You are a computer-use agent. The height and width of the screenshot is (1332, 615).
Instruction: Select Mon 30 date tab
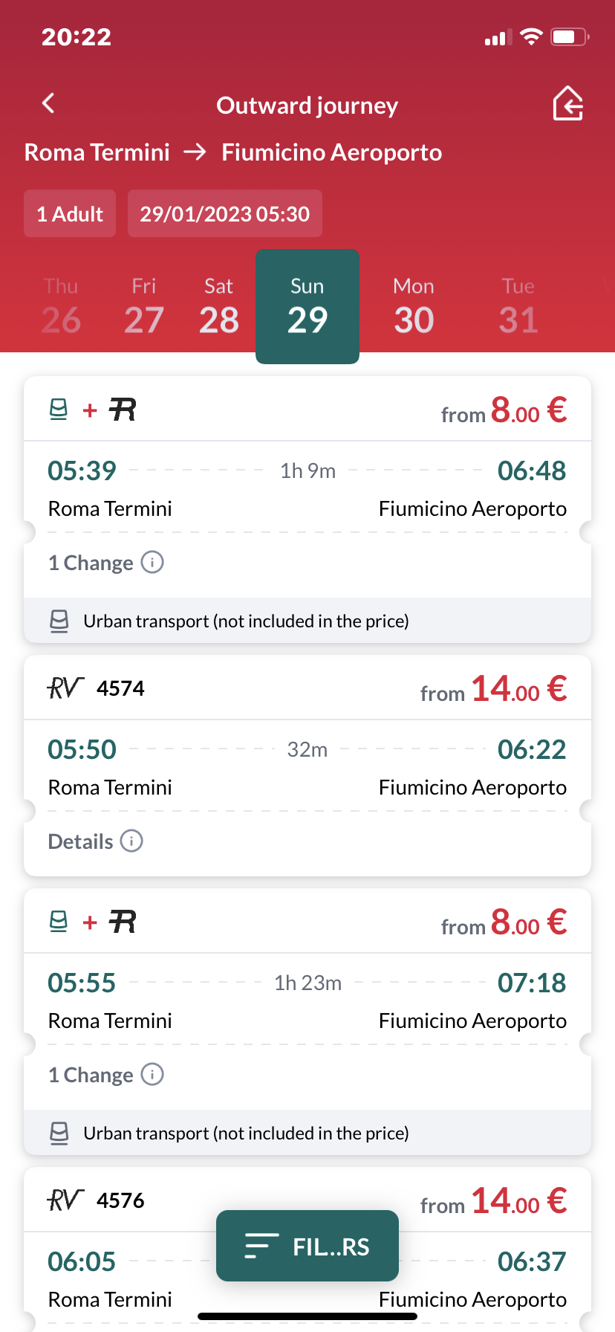coord(414,306)
